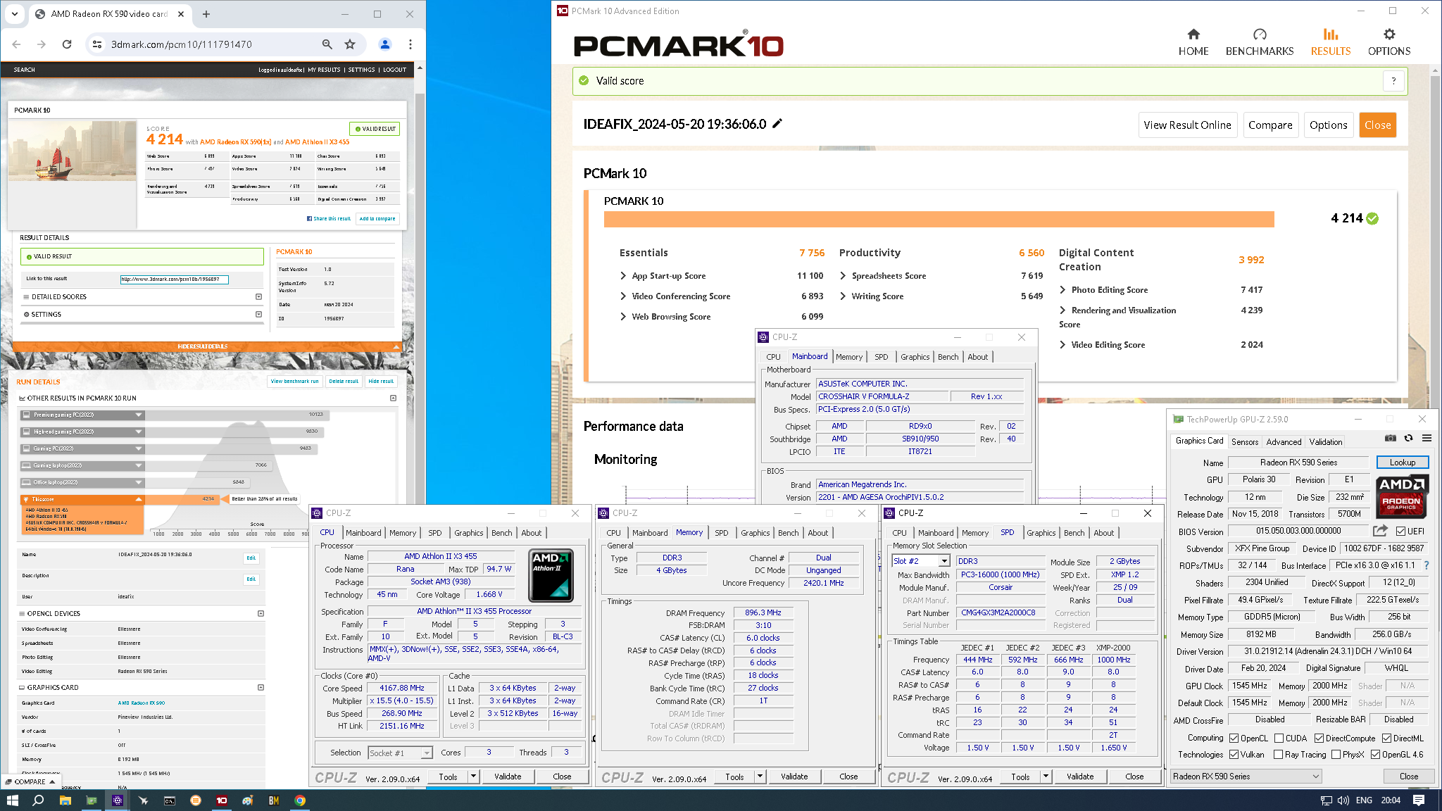
Task: Click View Result Online button
Action: (1187, 125)
